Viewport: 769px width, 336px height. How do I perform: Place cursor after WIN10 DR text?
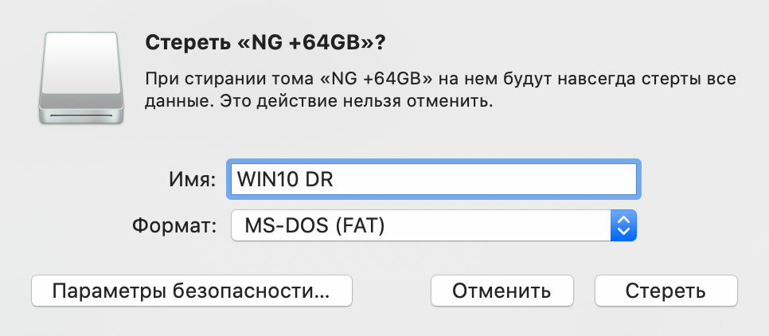pyautogui.click(x=336, y=179)
